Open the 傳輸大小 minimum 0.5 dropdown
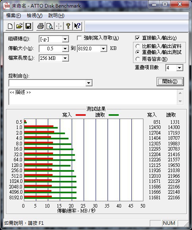Screen dimensions: 192x230 pos(65,49)
